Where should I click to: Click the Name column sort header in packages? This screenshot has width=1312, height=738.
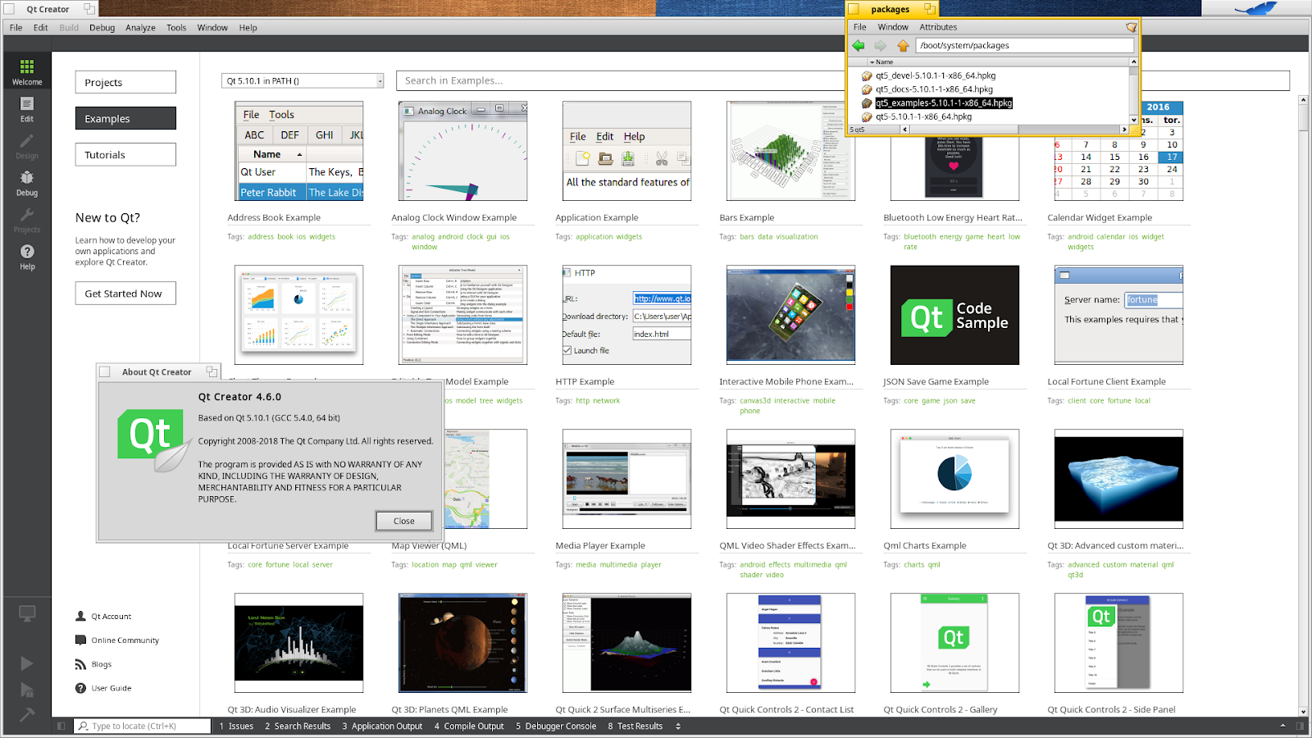tap(999, 61)
